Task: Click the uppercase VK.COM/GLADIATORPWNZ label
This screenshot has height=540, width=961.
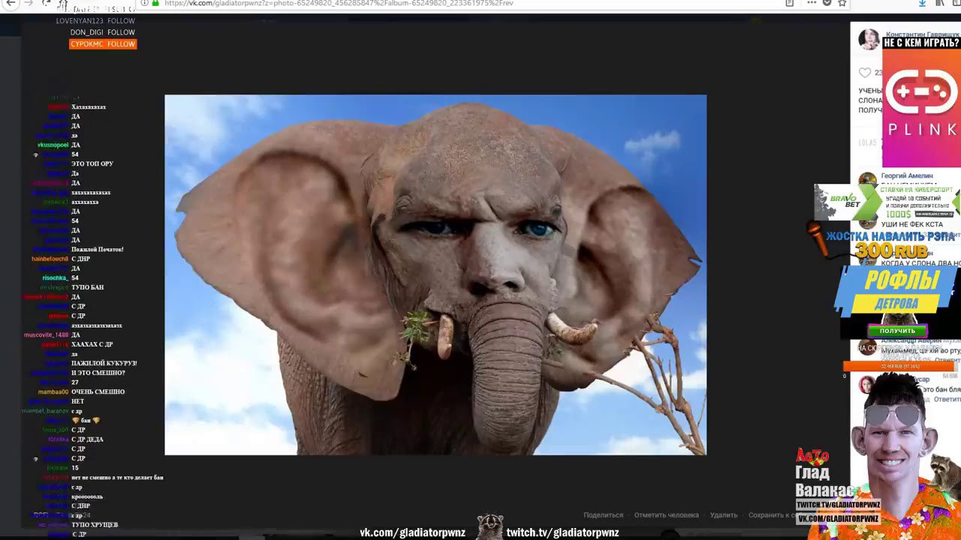Action: point(838,518)
